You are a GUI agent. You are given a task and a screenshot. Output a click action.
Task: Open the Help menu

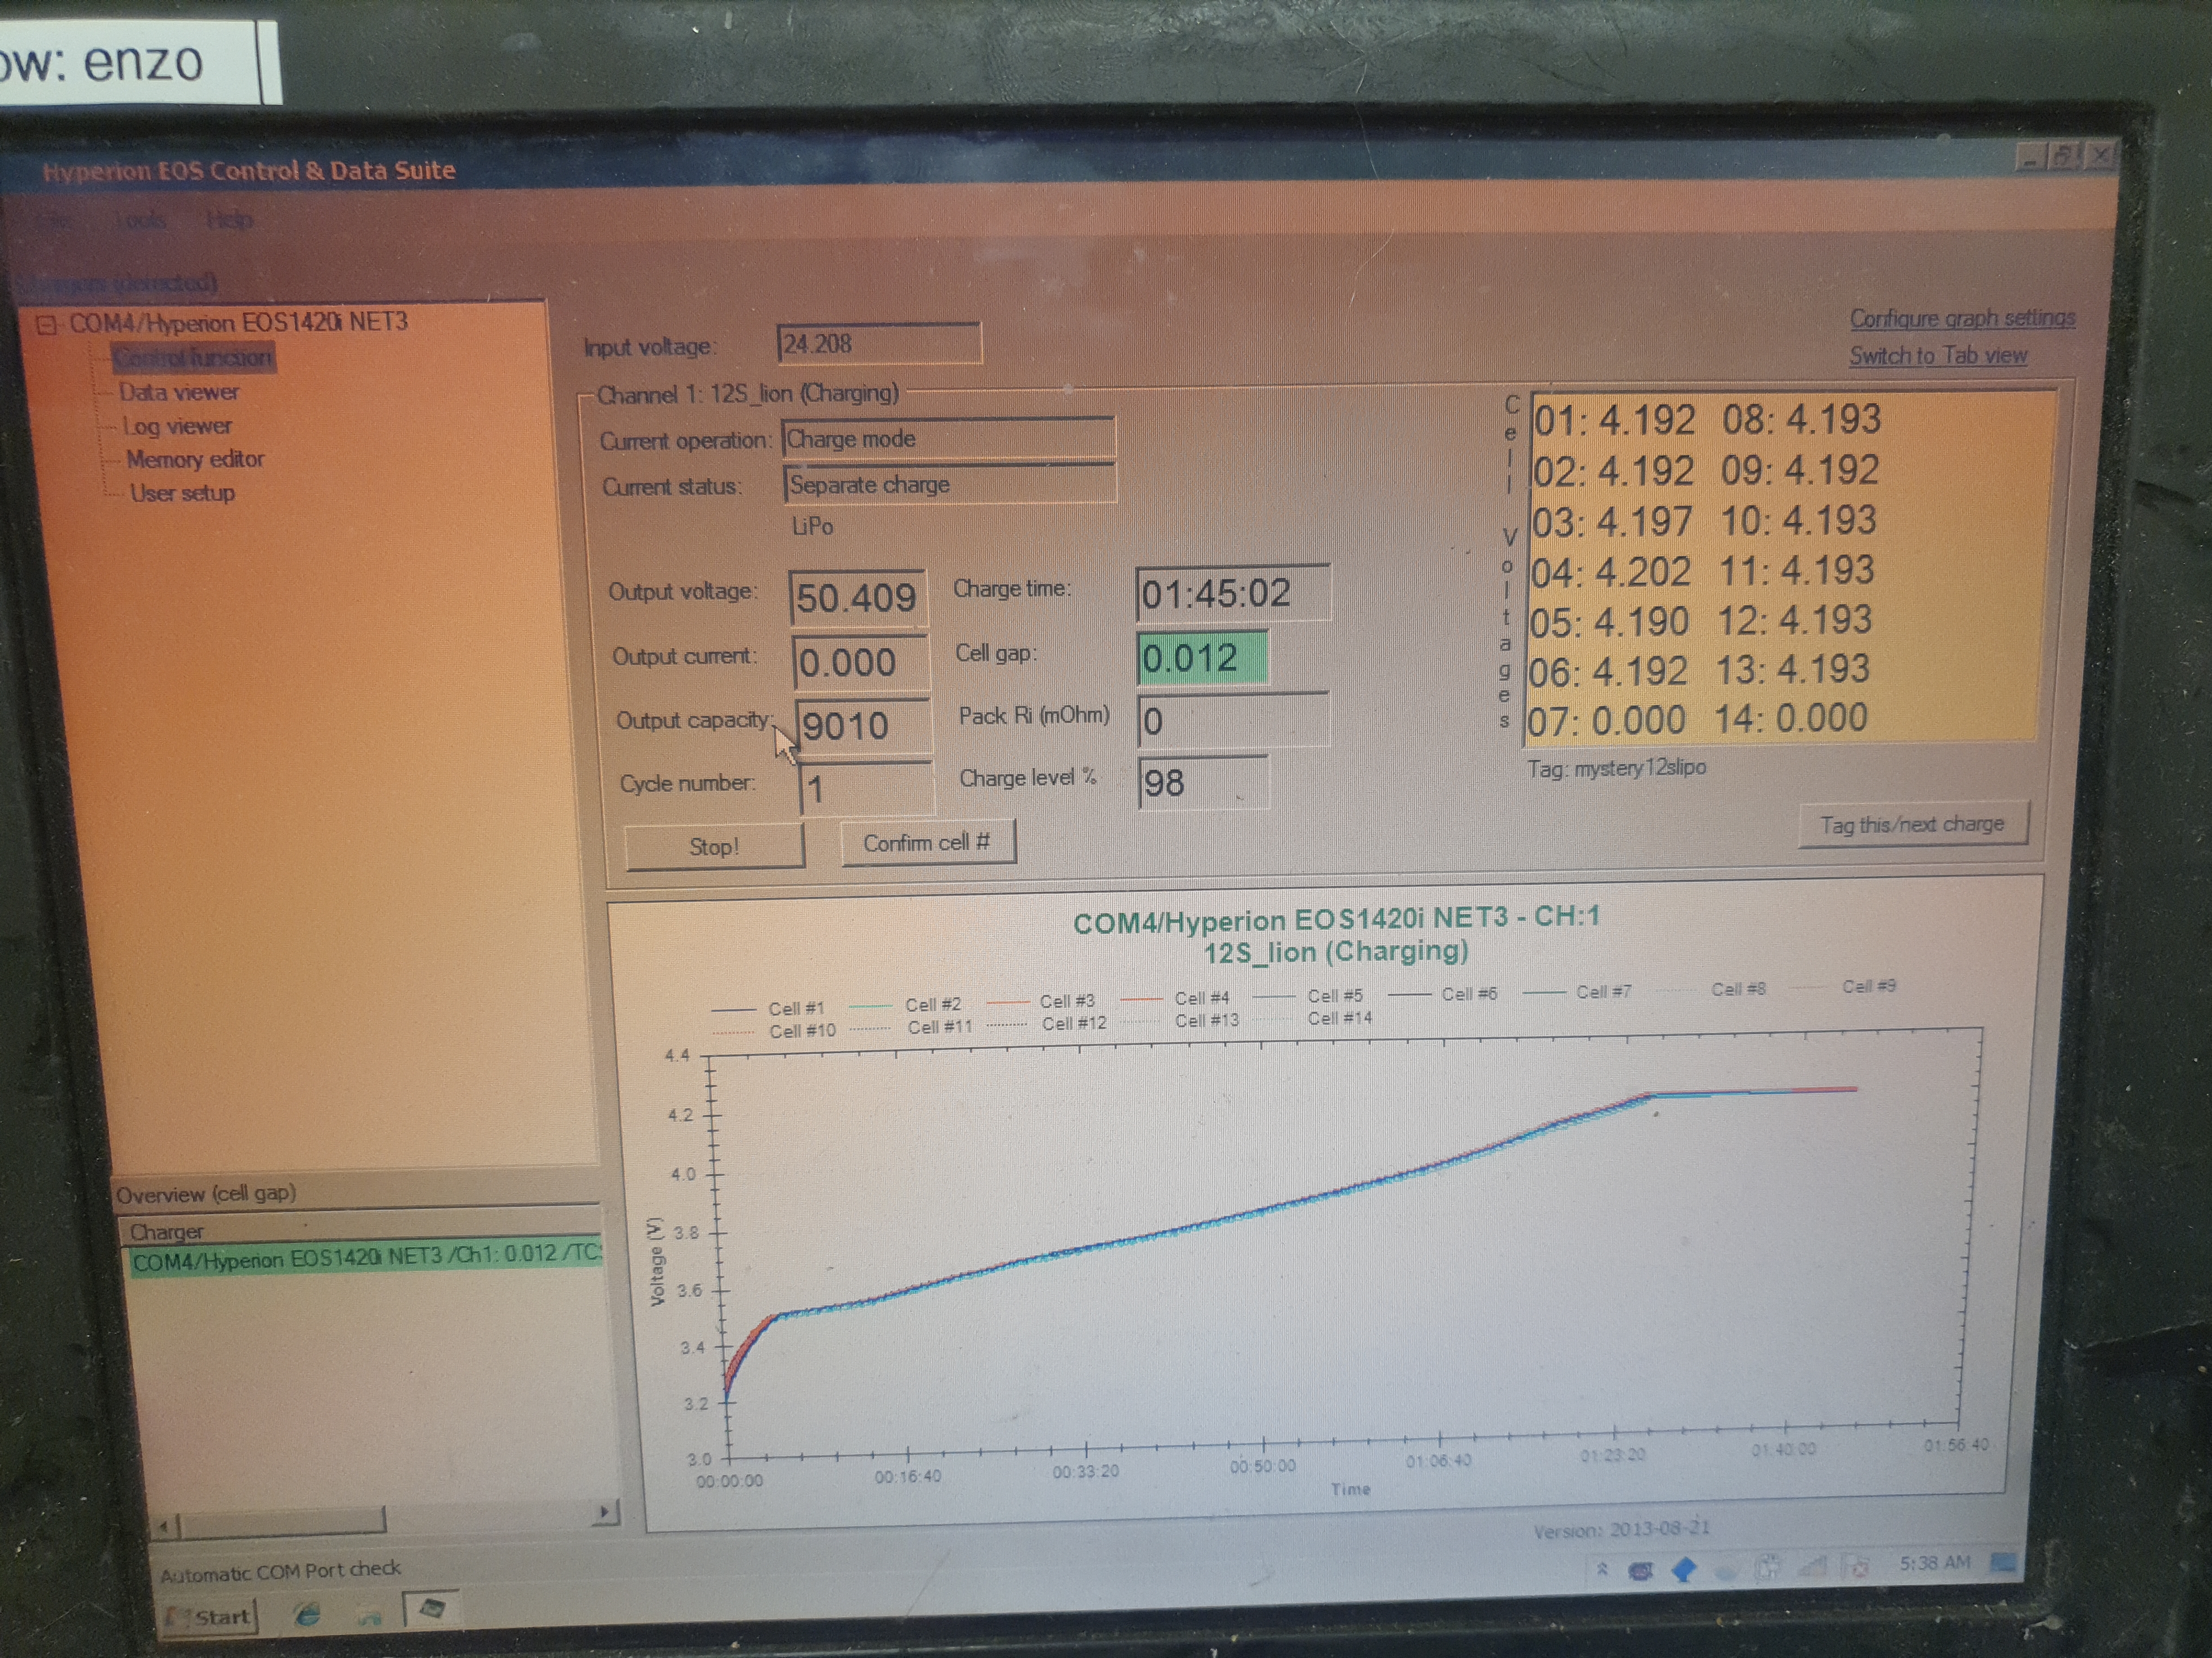[x=229, y=219]
